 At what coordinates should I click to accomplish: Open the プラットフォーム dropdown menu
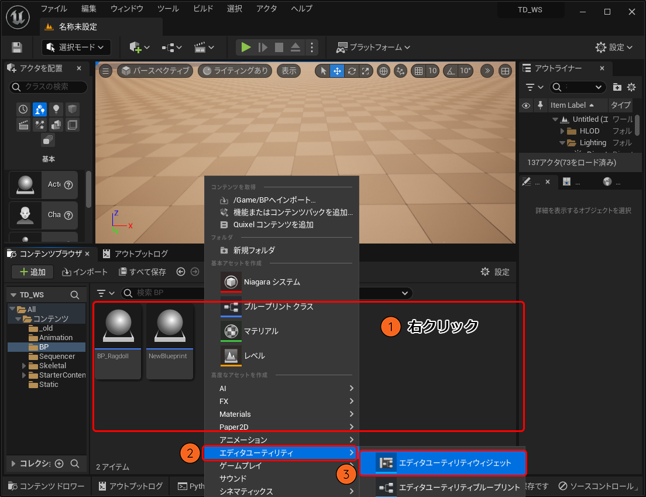point(373,47)
